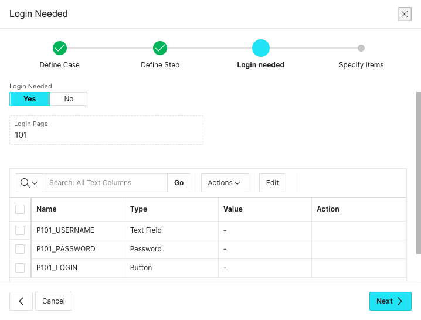The width and height of the screenshot is (421, 320).
Task: Select the P101_LOGIN name cell
Action: pos(78,268)
